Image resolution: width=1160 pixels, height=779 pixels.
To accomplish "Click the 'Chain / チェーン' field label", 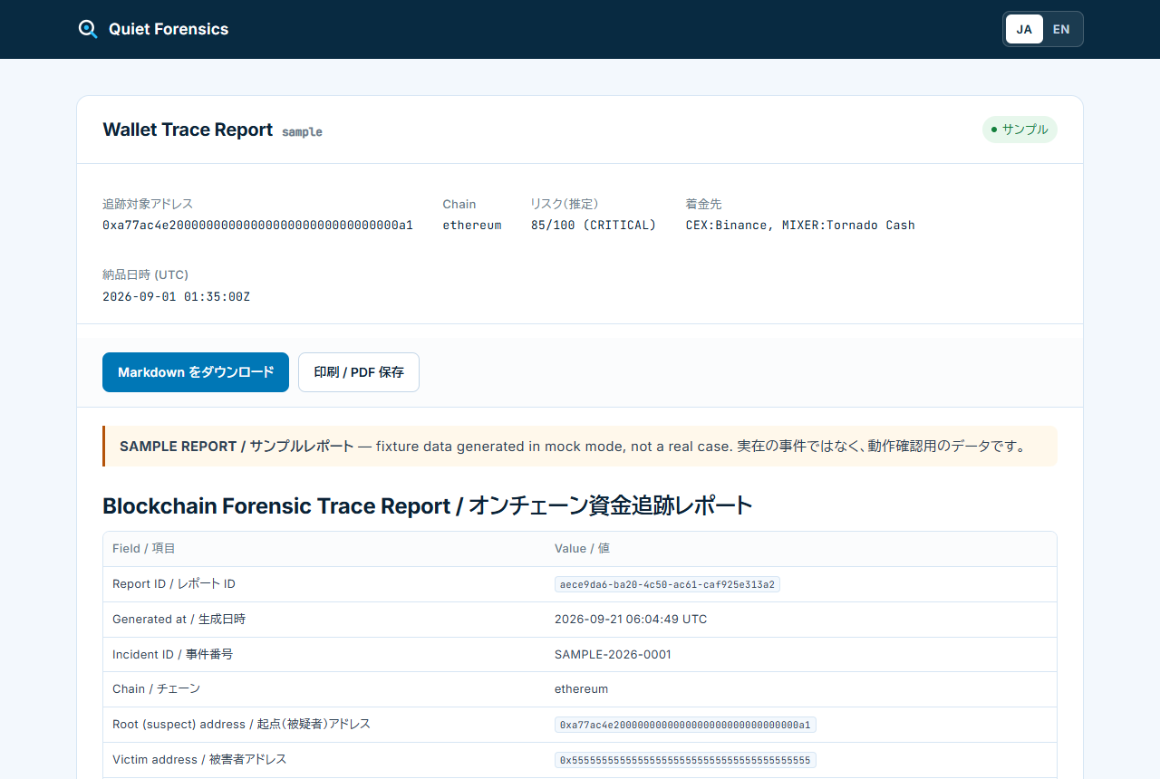I will click(x=156, y=689).
